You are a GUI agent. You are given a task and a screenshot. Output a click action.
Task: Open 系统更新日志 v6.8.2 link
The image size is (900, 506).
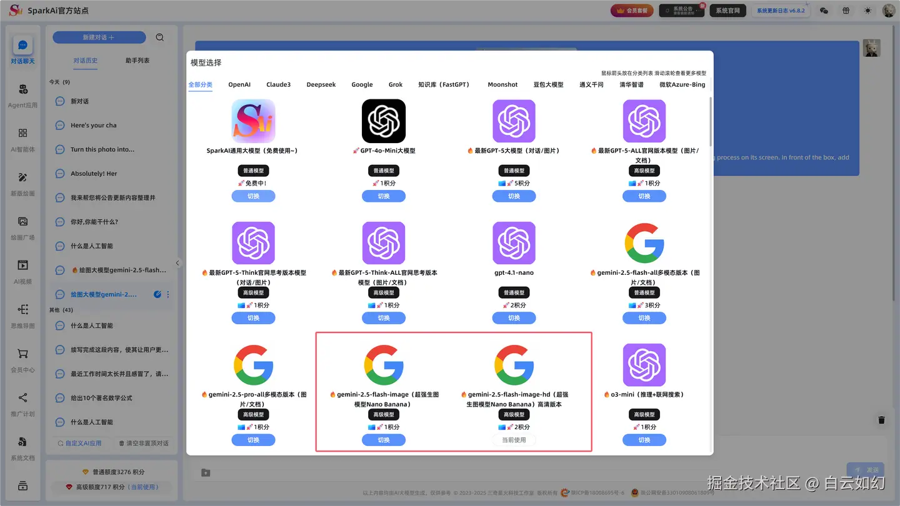(x=781, y=11)
